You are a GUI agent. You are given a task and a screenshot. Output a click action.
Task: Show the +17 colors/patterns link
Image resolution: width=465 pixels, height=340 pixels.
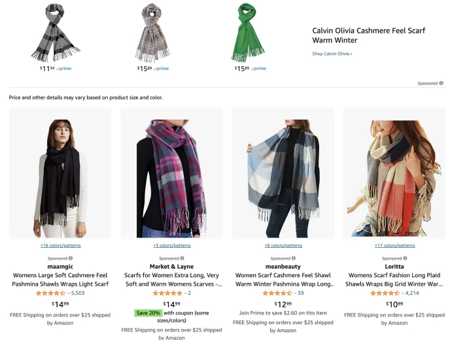click(x=395, y=245)
